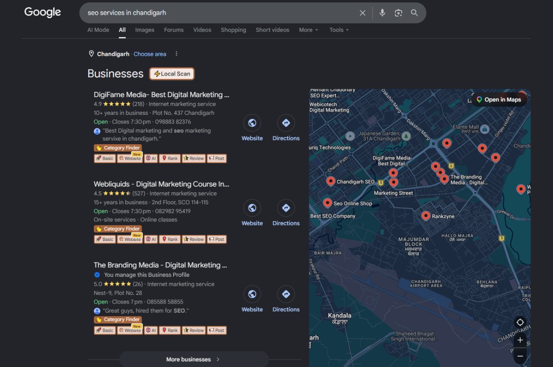Image resolution: width=553 pixels, height=367 pixels.
Task: Click "Best SEO Company" label on map
Action: [333, 216]
